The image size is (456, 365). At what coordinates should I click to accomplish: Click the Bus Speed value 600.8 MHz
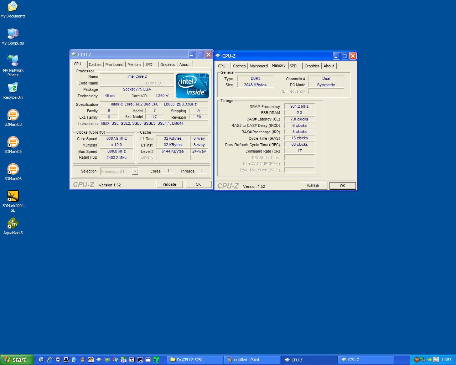pyautogui.click(x=116, y=151)
